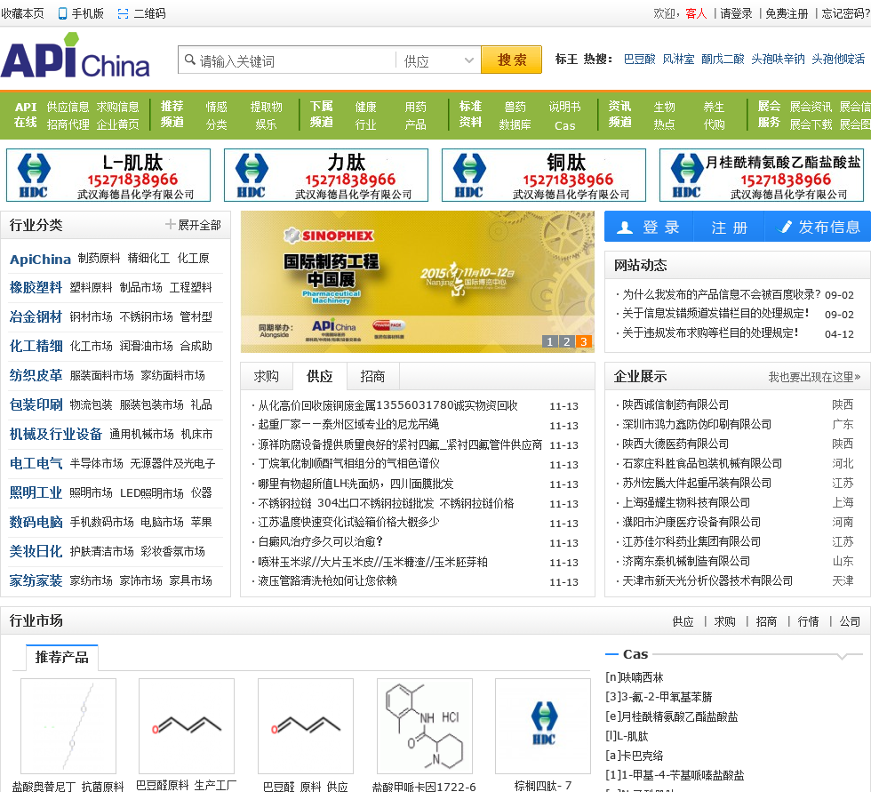Open the 巴豆醛原料 生产工厂 product image
The image size is (871, 792).
(187, 726)
